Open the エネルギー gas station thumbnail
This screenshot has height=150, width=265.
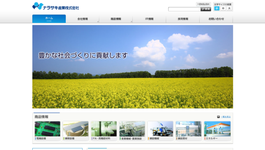click(x=217, y=129)
